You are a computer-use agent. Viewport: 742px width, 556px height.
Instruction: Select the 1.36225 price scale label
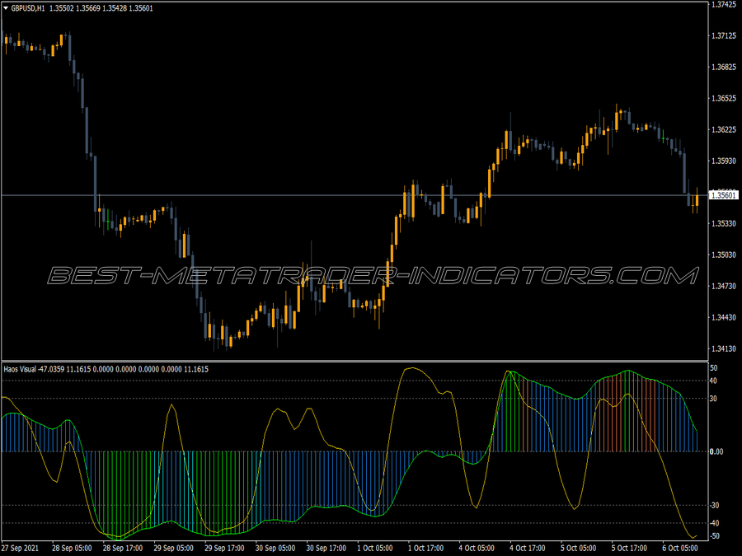click(724, 129)
